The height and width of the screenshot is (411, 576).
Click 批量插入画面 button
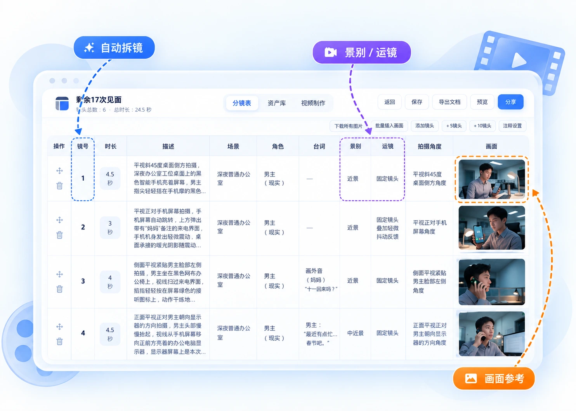pos(389,126)
